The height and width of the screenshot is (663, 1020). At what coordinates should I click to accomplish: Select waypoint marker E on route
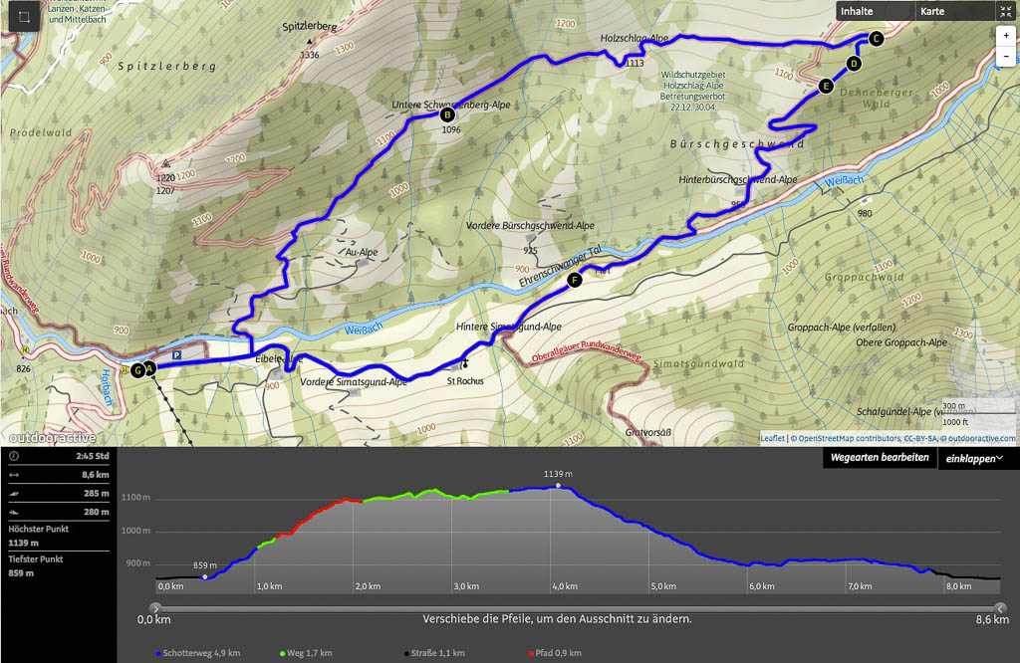tap(826, 86)
